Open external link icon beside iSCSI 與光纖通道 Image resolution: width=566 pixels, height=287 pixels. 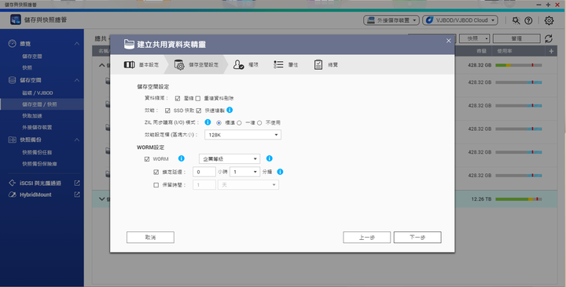click(77, 183)
